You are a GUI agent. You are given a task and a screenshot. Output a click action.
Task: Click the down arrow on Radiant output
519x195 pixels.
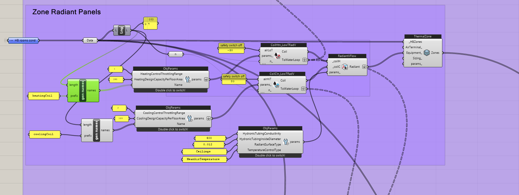(x=364, y=67)
